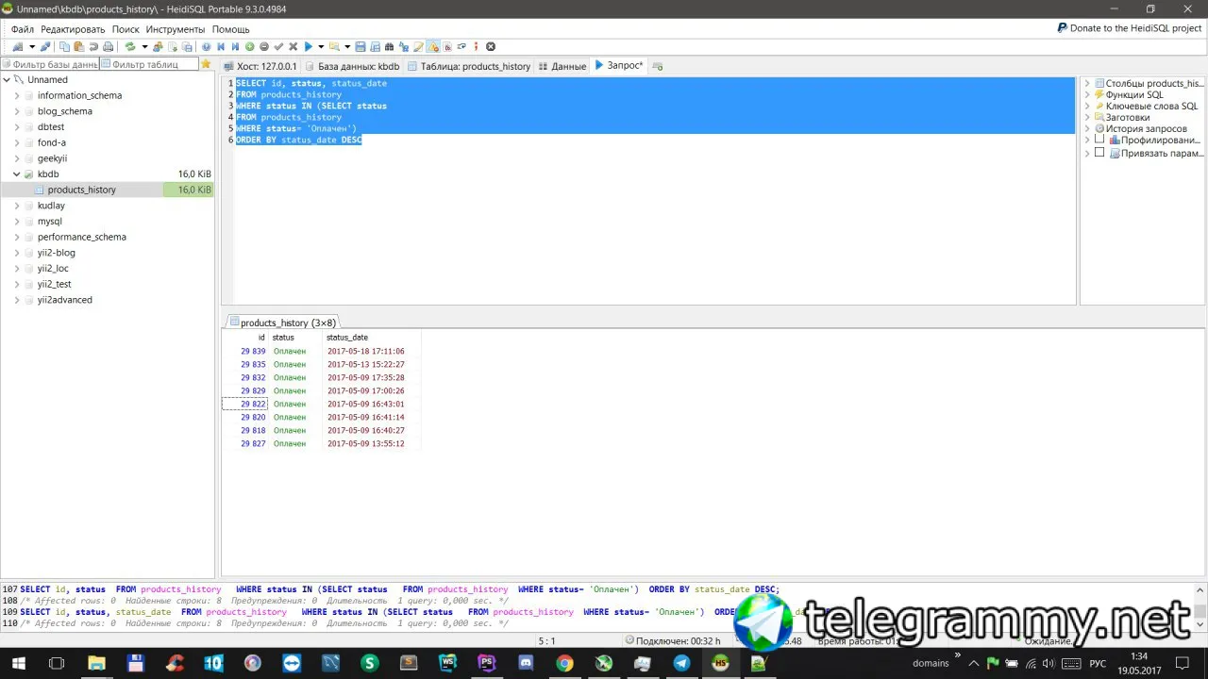Screen dimensions: 1208x679
Task: Select date cell 2017-05-13 15:22:27
Action: coord(371,364)
